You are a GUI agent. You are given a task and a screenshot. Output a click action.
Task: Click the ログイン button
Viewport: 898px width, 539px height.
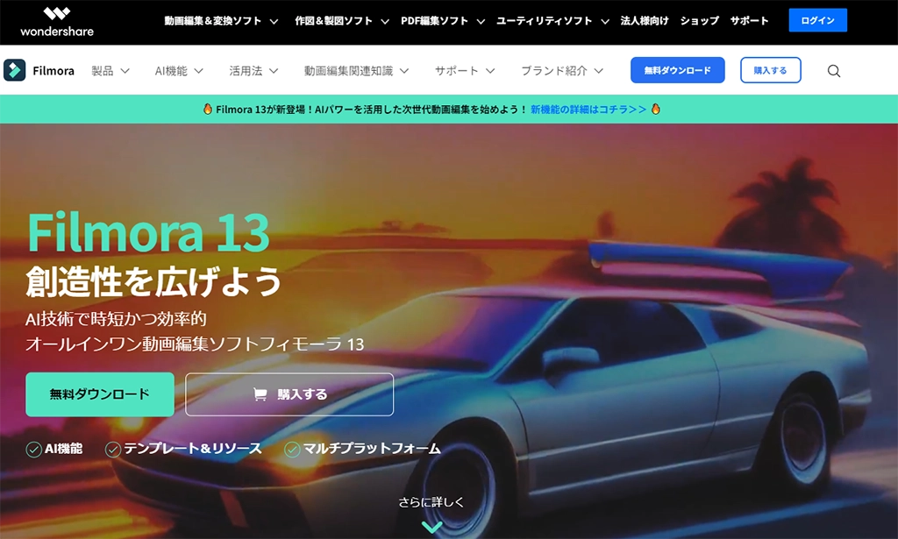[x=818, y=21]
